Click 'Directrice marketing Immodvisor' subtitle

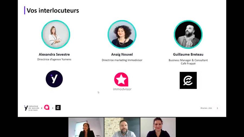pyautogui.click(x=122, y=60)
